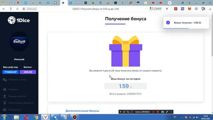The height and width of the screenshot is (120, 213).
Task: Open the Windows Start button
Action: [x=4, y=117]
